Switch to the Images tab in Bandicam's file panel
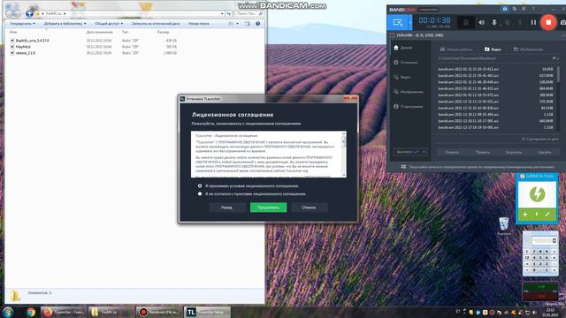The width and height of the screenshot is (566, 318). click(x=529, y=49)
